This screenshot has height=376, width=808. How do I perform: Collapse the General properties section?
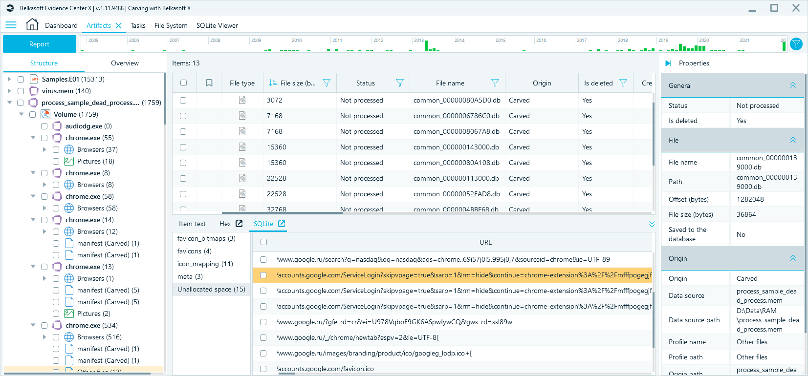pyautogui.click(x=793, y=85)
